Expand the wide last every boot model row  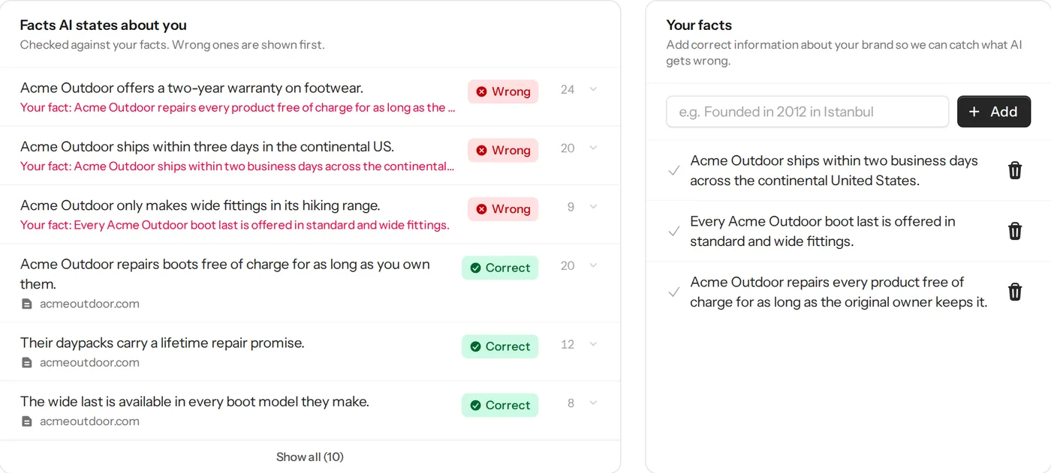(593, 403)
